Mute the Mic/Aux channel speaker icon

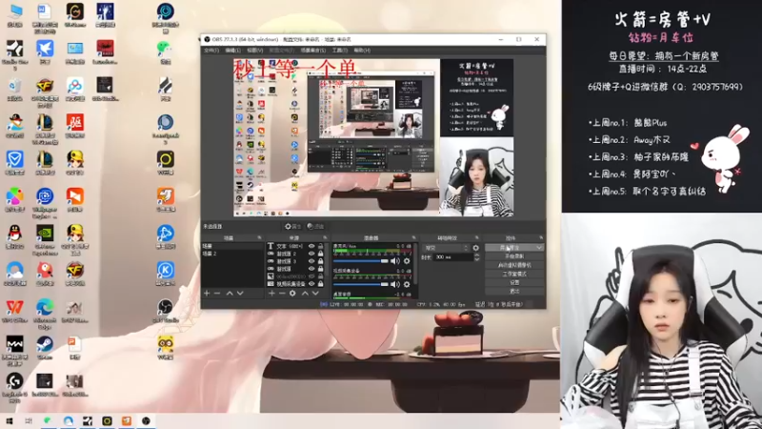click(x=395, y=261)
